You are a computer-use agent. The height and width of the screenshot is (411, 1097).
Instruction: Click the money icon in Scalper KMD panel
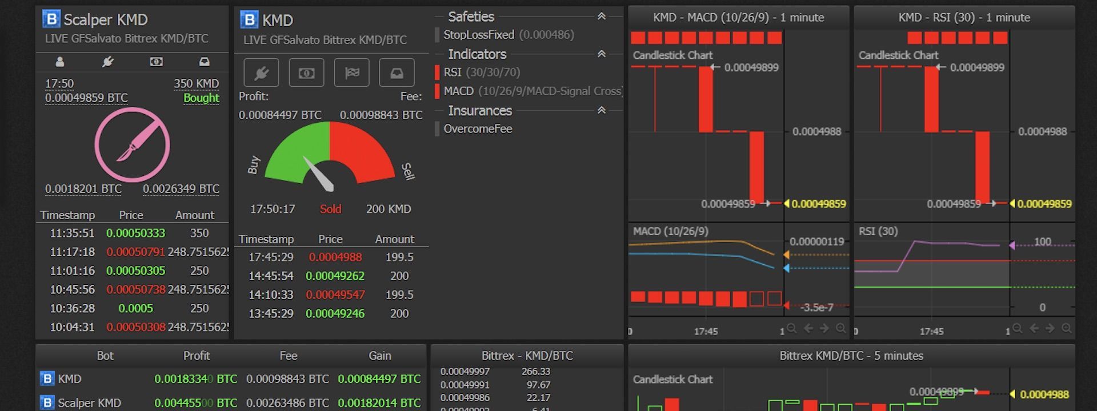[156, 62]
